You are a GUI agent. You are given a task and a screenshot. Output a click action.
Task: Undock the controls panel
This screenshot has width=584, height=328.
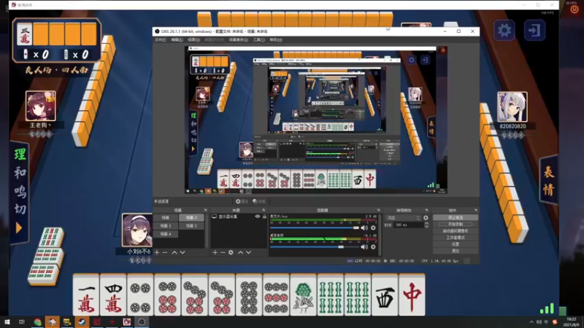[x=476, y=210]
